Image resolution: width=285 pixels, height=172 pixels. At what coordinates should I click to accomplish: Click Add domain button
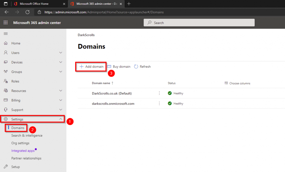tap(91, 66)
